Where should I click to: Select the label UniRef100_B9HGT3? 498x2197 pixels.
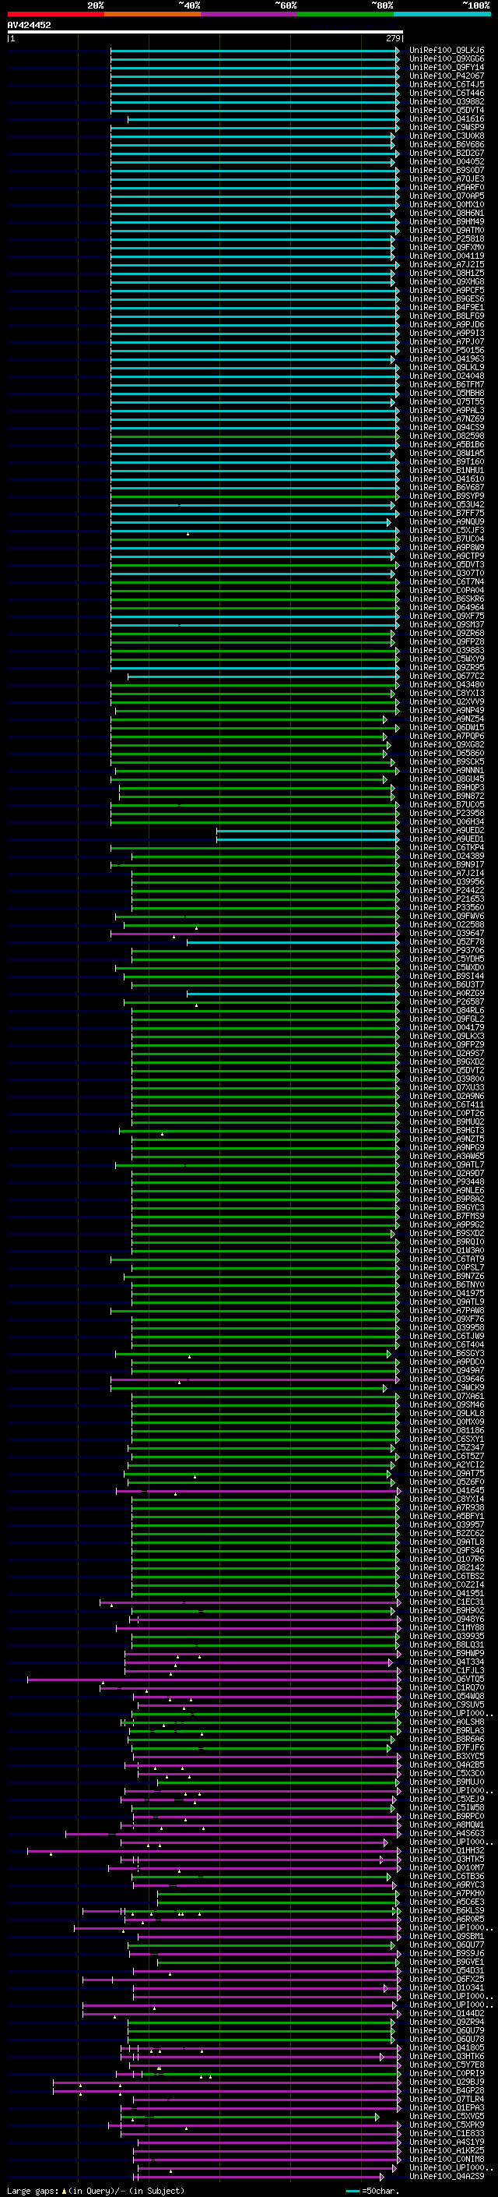[447, 1131]
